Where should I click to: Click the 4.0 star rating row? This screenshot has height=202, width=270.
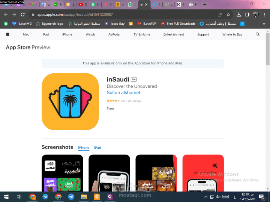[124, 101]
